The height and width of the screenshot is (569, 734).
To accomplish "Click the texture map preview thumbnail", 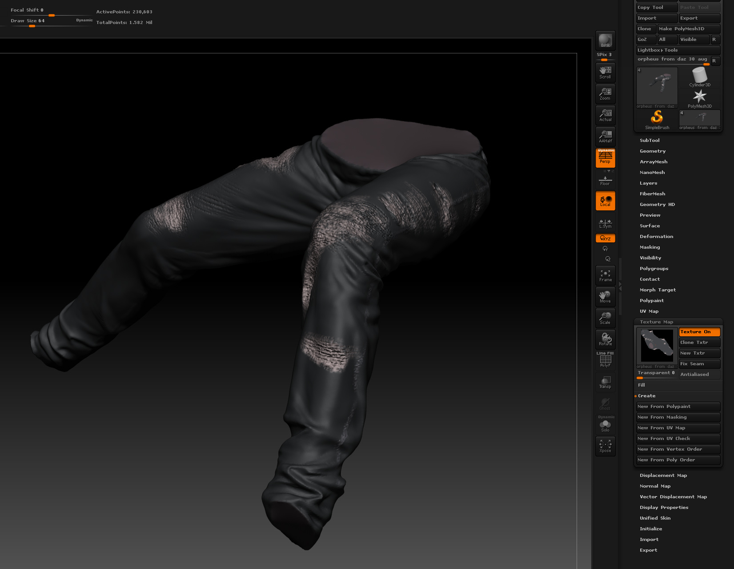I will (x=657, y=348).
